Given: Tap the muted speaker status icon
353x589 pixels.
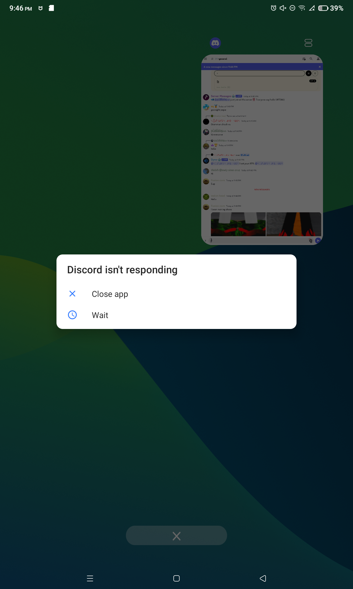Looking at the screenshot, I should (283, 8).
